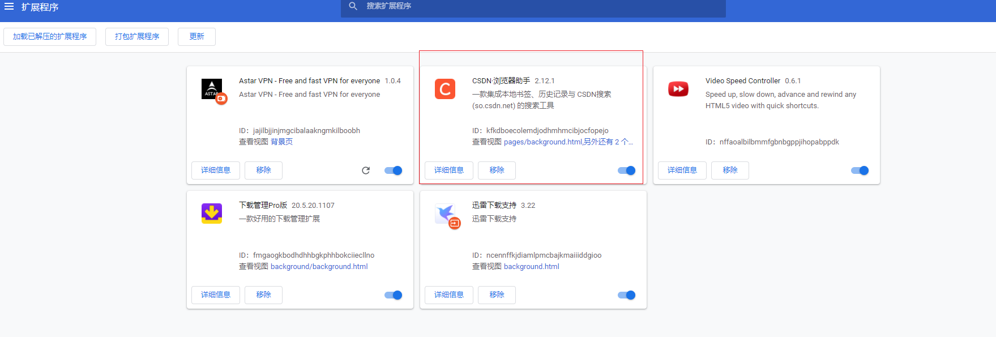Click the search magnifier icon
The image size is (996, 337).
(x=353, y=6)
